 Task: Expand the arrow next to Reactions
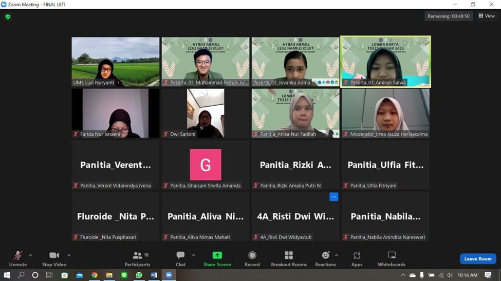(x=337, y=255)
